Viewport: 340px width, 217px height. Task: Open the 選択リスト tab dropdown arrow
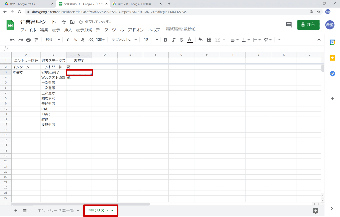click(112, 211)
